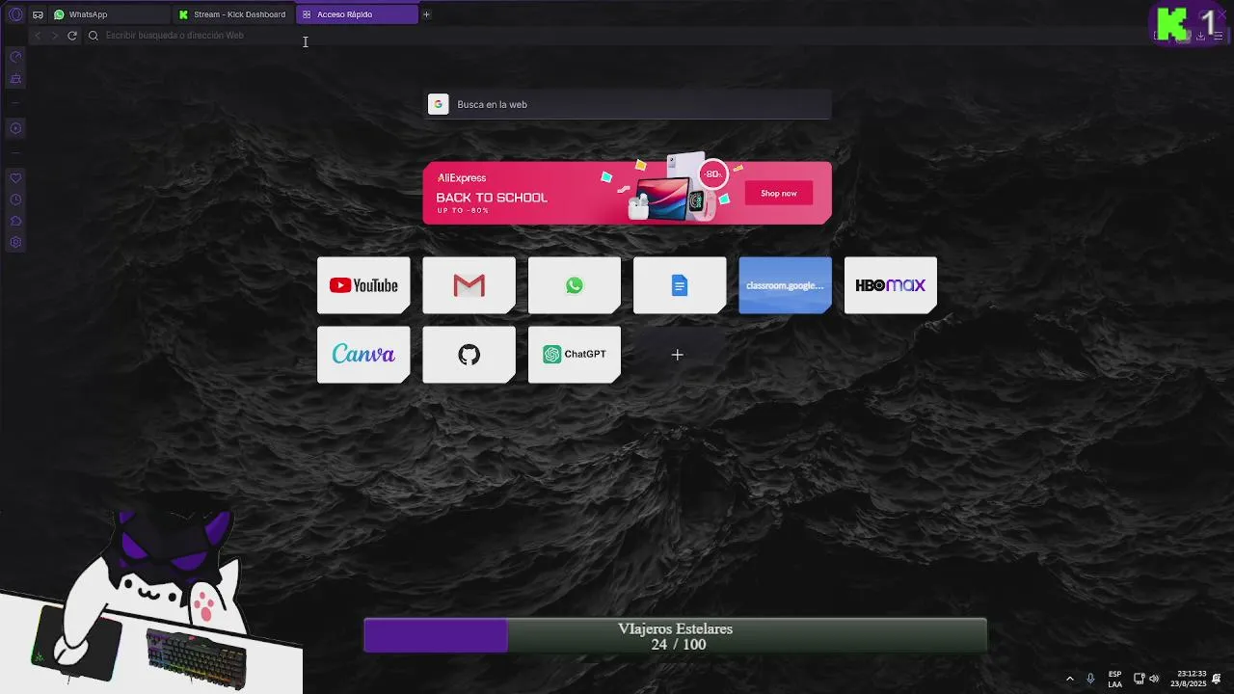Go forward using the forward arrow
Image resolution: width=1234 pixels, height=694 pixels.
(x=54, y=36)
